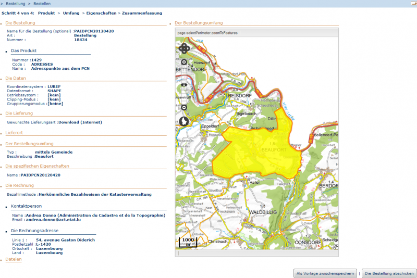The width and height of the screenshot is (417, 278).
Task: Click the 'Lieferort' section heading
Action: [14, 133]
